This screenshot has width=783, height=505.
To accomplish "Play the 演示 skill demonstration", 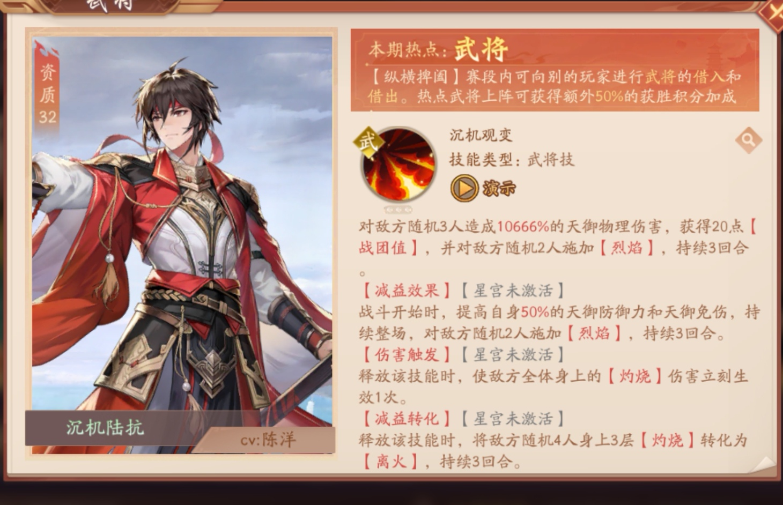I will pos(483,188).
